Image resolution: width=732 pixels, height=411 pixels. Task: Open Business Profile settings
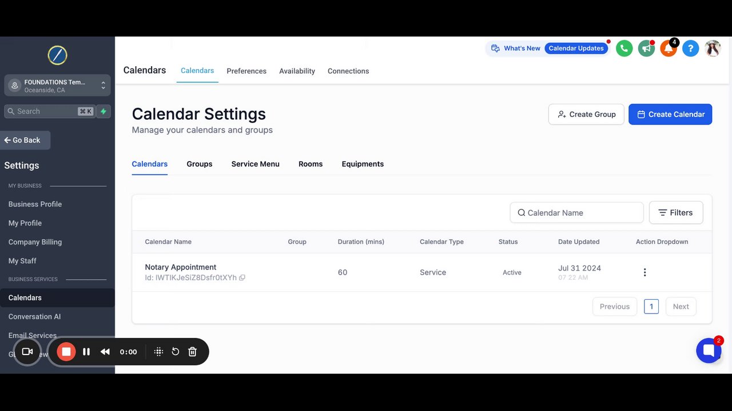(x=35, y=204)
